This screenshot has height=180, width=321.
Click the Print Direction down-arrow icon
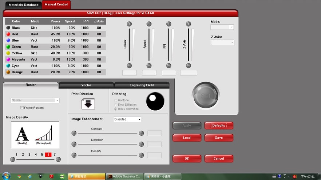tap(88, 104)
